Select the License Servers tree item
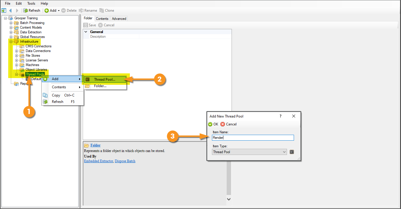 [x=37, y=60]
